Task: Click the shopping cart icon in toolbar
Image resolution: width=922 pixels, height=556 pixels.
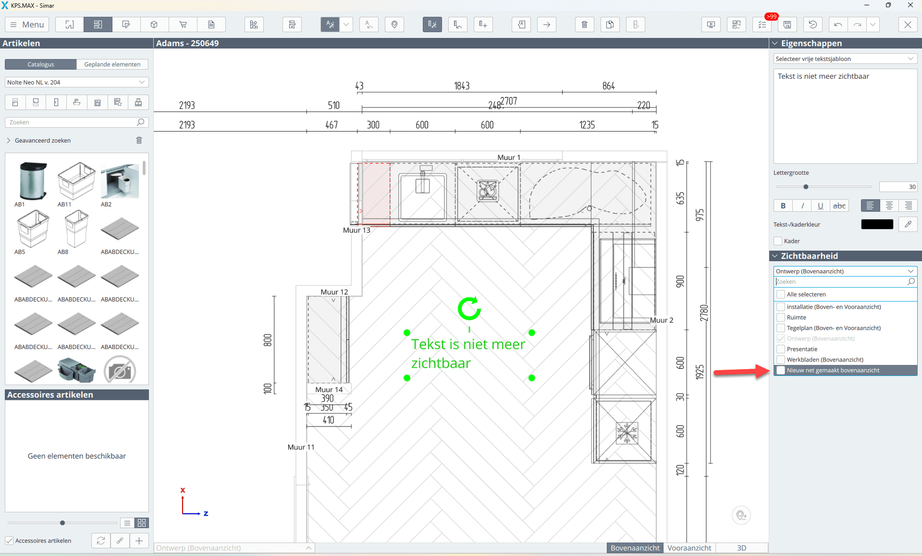Action: (x=183, y=24)
